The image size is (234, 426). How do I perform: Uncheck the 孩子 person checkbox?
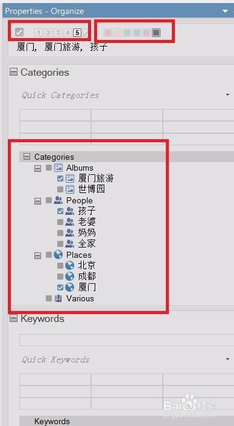click(60, 211)
